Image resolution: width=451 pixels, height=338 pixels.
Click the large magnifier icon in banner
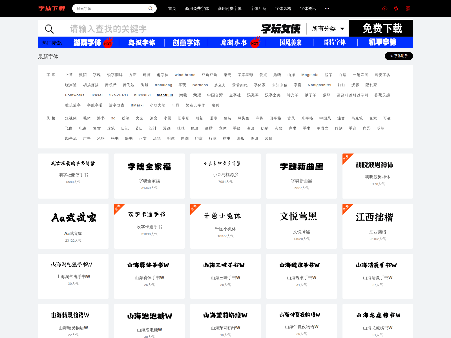(x=49, y=29)
